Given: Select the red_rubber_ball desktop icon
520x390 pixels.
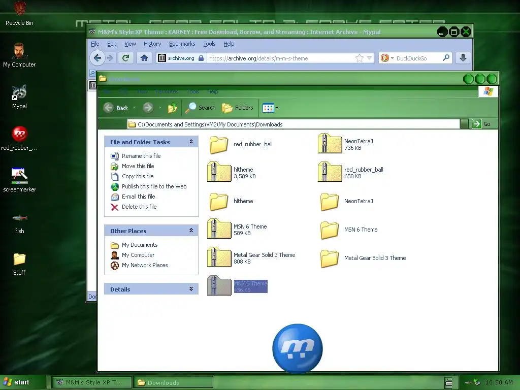Looking at the screenshot, I should (x=19, y=139).
